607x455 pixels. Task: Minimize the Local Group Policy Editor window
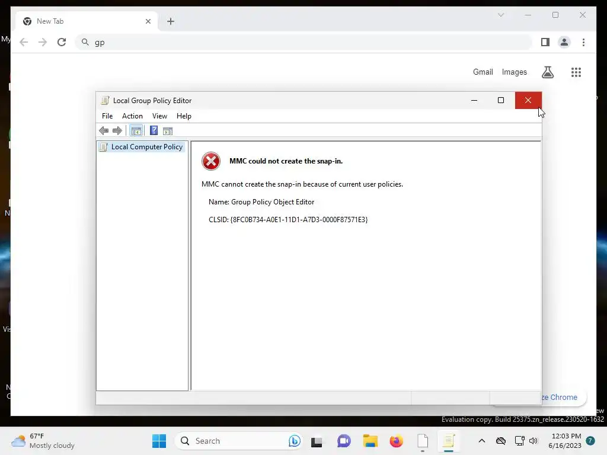474,101
